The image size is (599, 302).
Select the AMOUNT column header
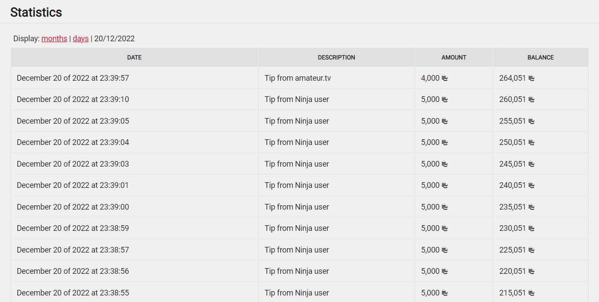pyautogui.click(x=454, y=57)
